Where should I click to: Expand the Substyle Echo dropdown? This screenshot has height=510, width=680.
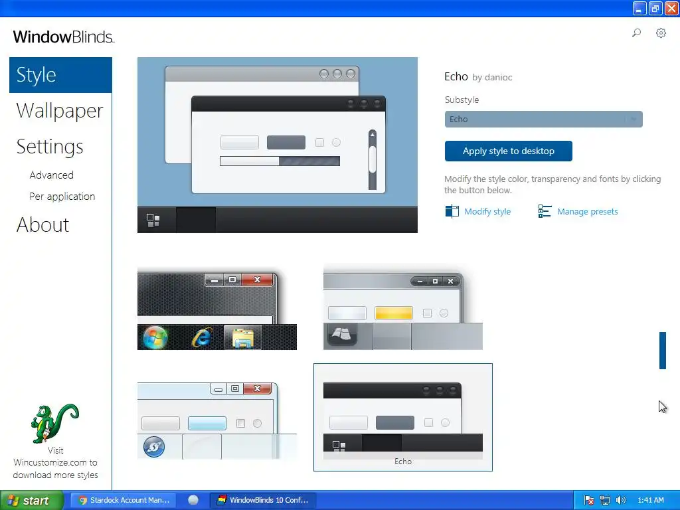pyautogui.click(x=543, y=120)
